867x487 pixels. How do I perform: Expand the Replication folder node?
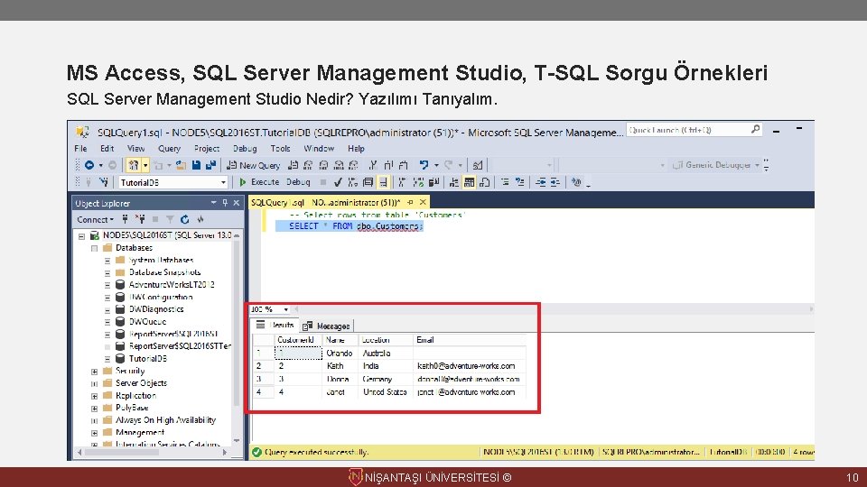95,396
